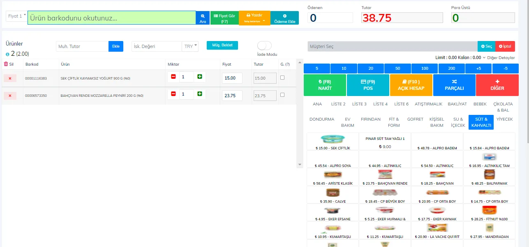This screenshot has height=247, width=529.
Task: Go to the SU & İÇECEK category tab
Action: [x=458, y=122]
